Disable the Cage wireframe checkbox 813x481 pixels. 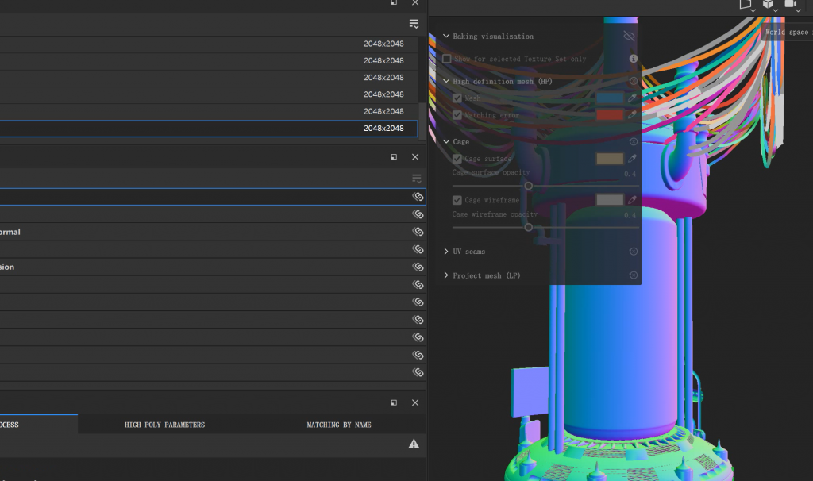457,200
